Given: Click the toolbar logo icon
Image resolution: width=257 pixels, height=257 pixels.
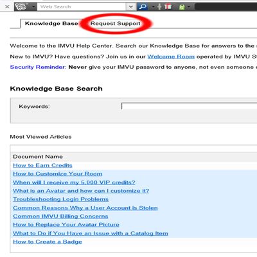Looking at the screenshot, I should (22, 6).
